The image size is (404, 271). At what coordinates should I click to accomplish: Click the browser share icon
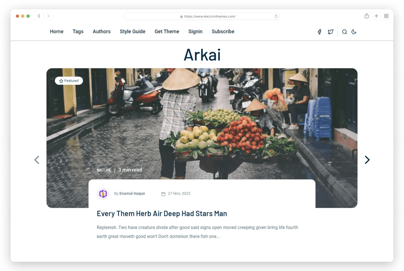tap(367, 16)
